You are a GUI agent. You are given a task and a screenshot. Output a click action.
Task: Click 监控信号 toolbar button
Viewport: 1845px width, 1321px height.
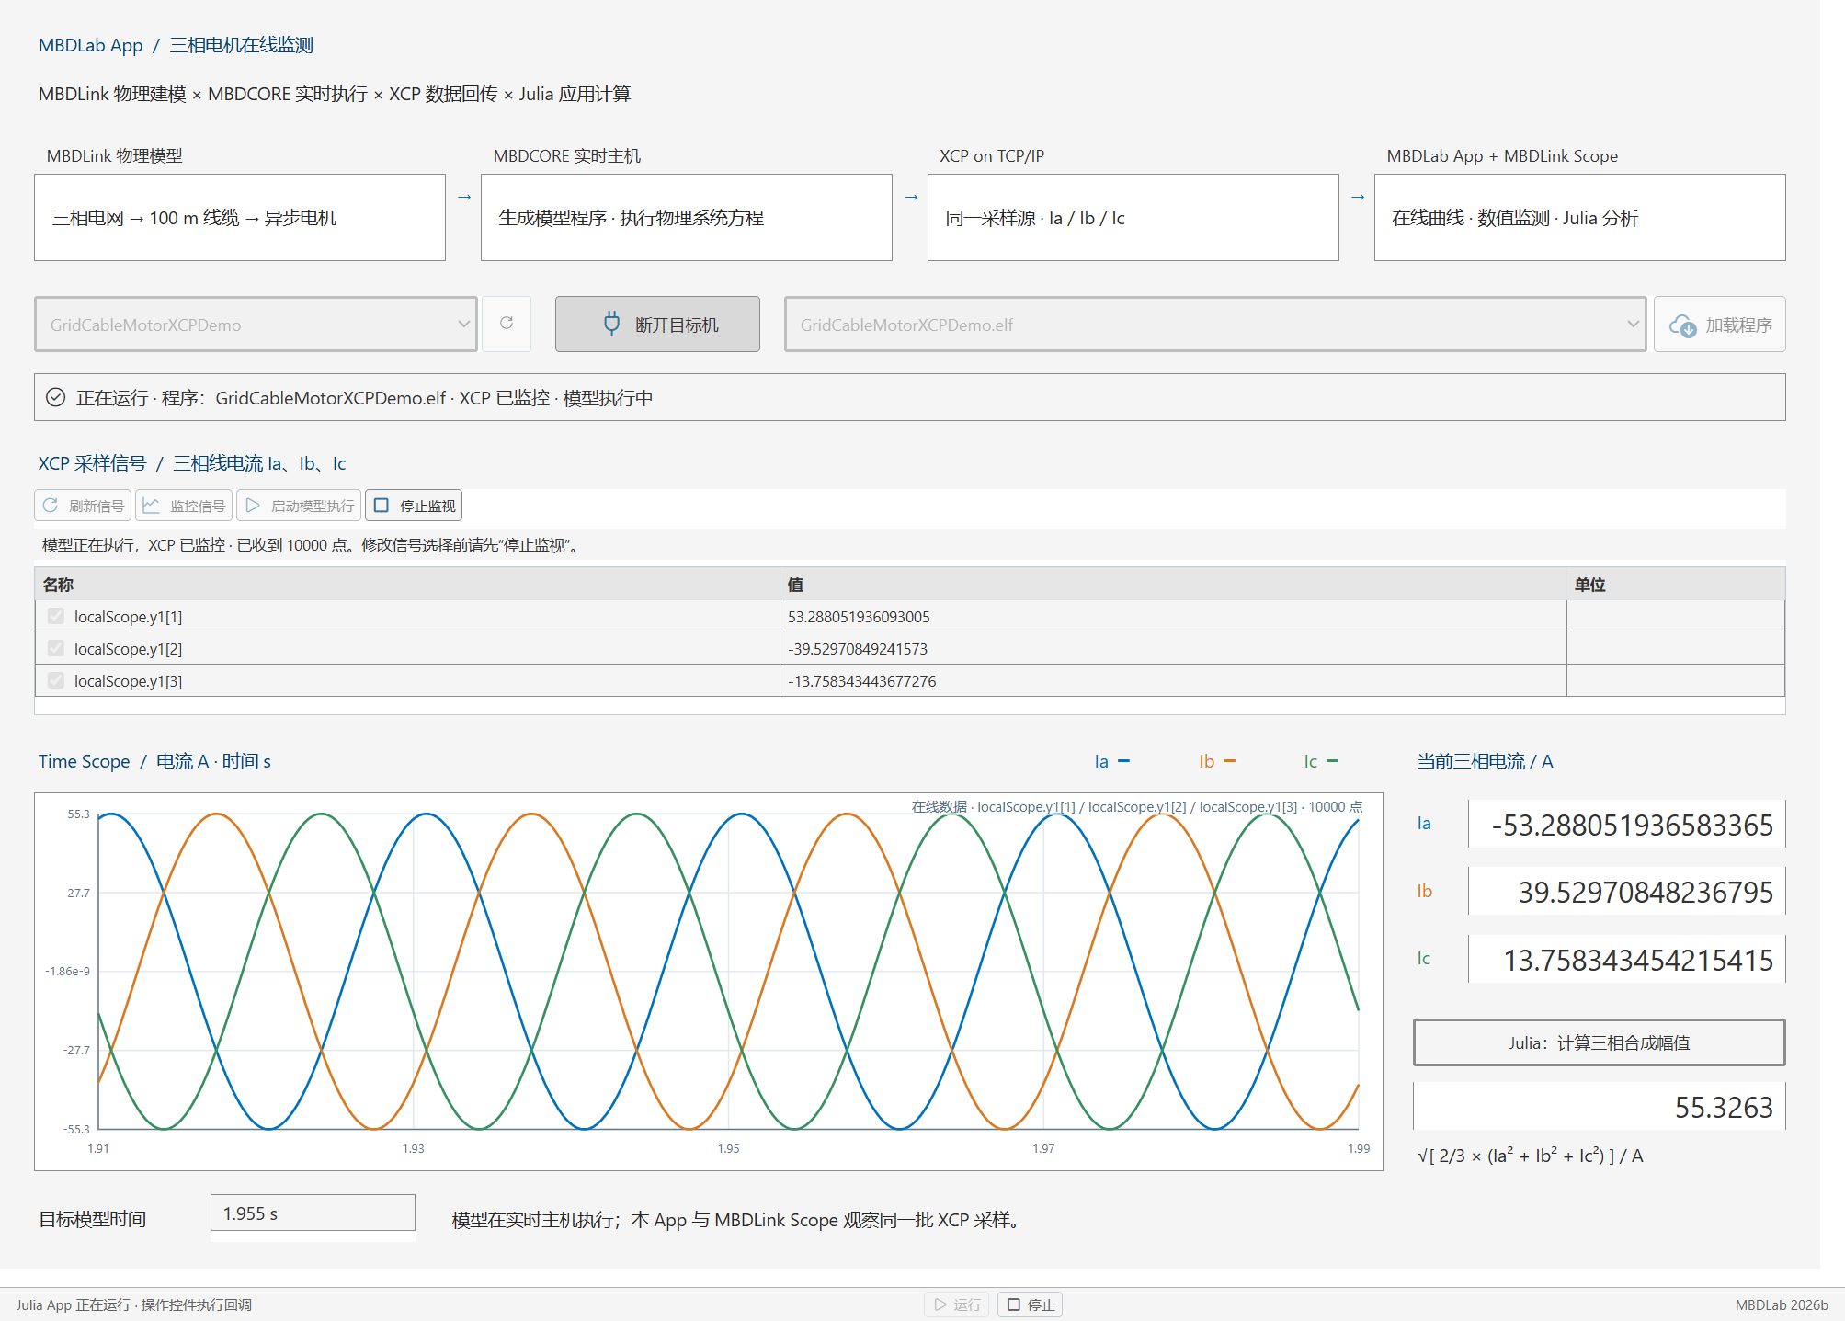click(184, 506)
